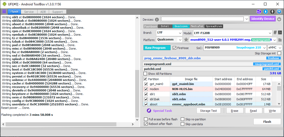
Task: Select the Intel mode tab
Action: pyautogui.click(x=165, y=26)
